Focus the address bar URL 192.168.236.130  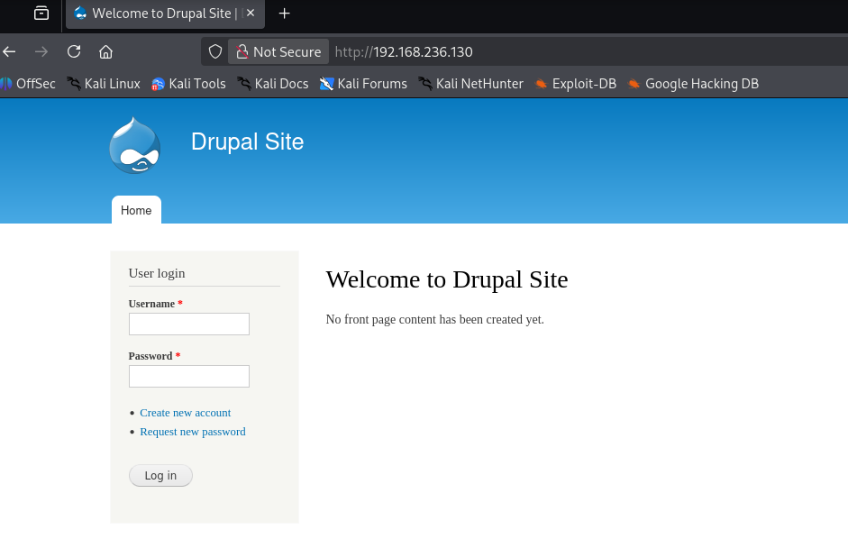point(404,52)
